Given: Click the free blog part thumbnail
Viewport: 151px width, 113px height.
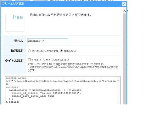Looking at the screenshot, I should (x=15, y=22).
